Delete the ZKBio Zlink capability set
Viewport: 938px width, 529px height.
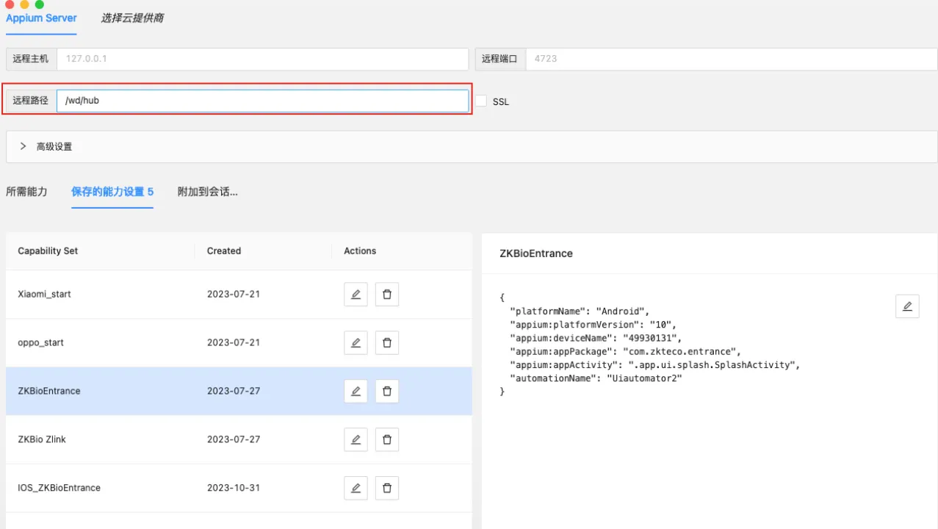pyautogui.click(x=387, y=440)
